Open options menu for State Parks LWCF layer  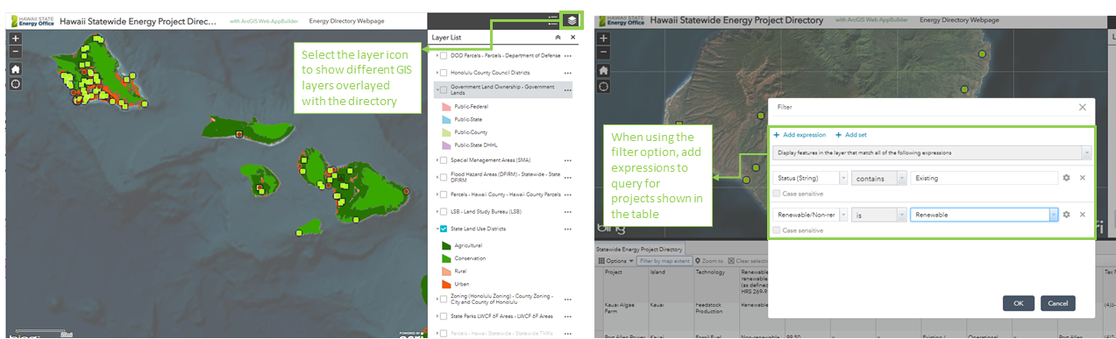(x=567, y=316)
